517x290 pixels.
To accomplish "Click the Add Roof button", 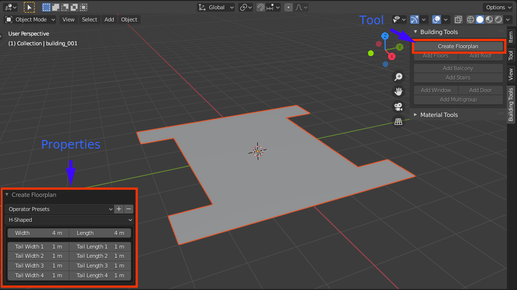I will [x=480, y=56].
